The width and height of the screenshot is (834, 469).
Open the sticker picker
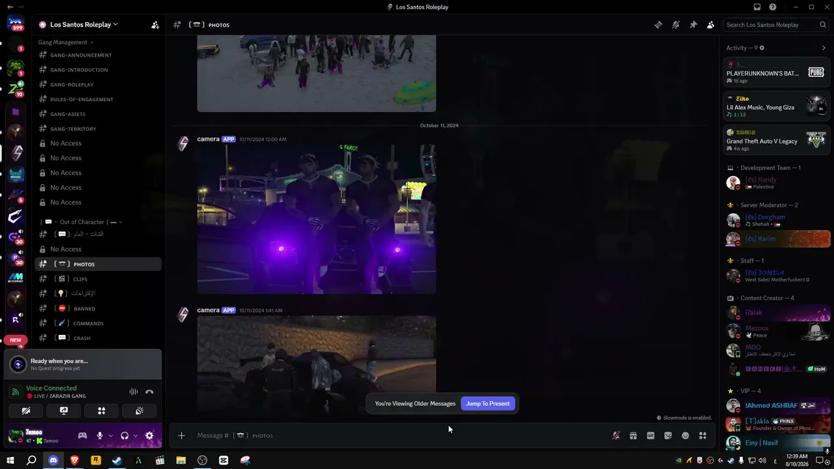pos(668,436)
